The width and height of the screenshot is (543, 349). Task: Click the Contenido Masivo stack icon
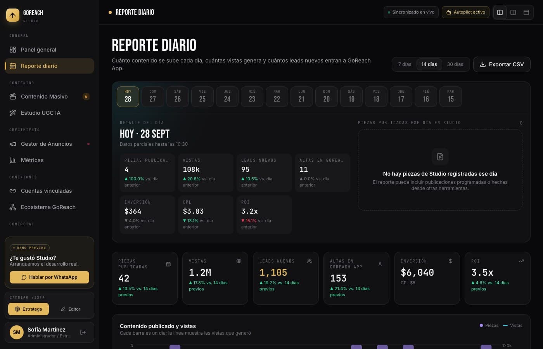(13, 97)
